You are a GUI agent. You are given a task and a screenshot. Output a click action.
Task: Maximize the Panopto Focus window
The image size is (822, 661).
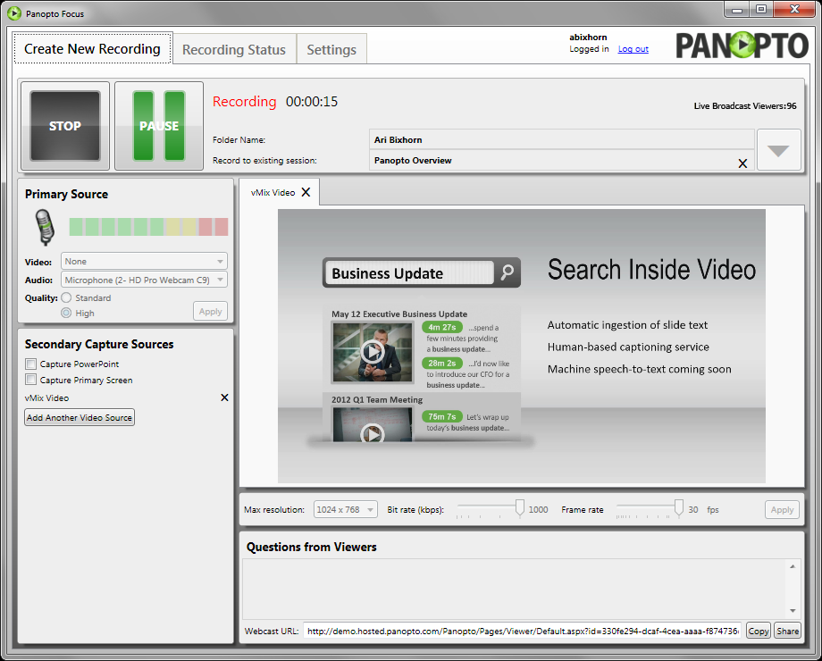click(x=761, y=10)
